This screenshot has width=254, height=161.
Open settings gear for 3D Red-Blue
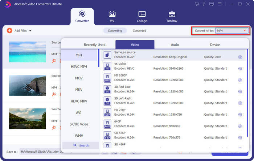click(x=240, y=91)
